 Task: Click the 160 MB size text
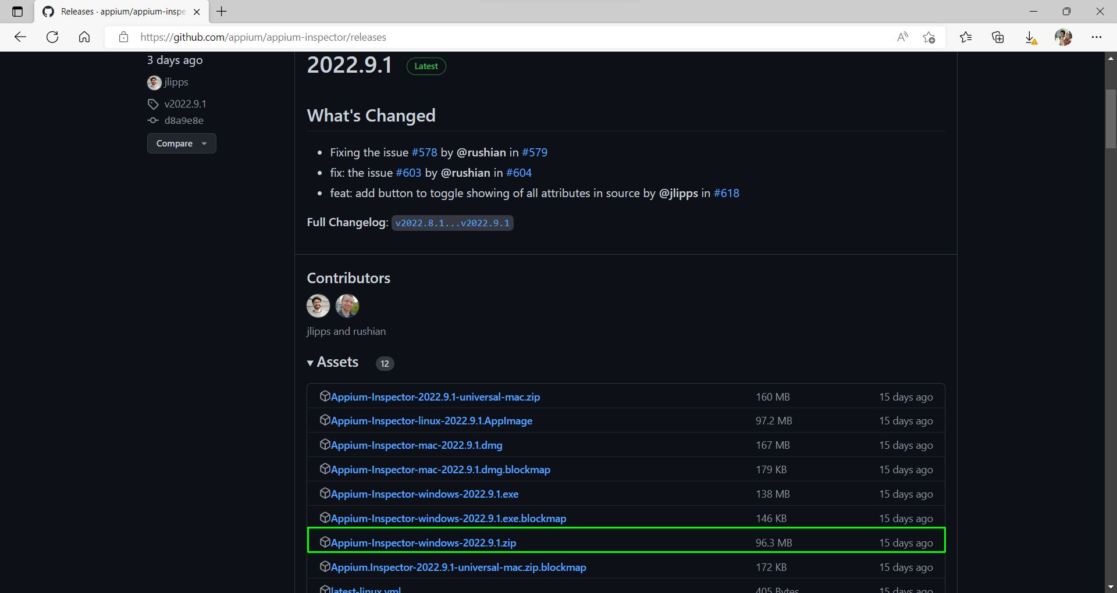(x=773, y=397)
